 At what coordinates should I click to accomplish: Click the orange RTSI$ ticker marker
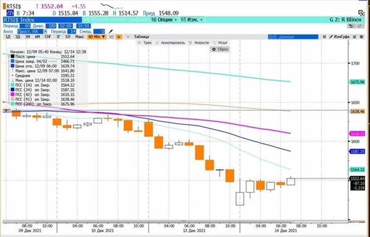[x=4, y=6]
